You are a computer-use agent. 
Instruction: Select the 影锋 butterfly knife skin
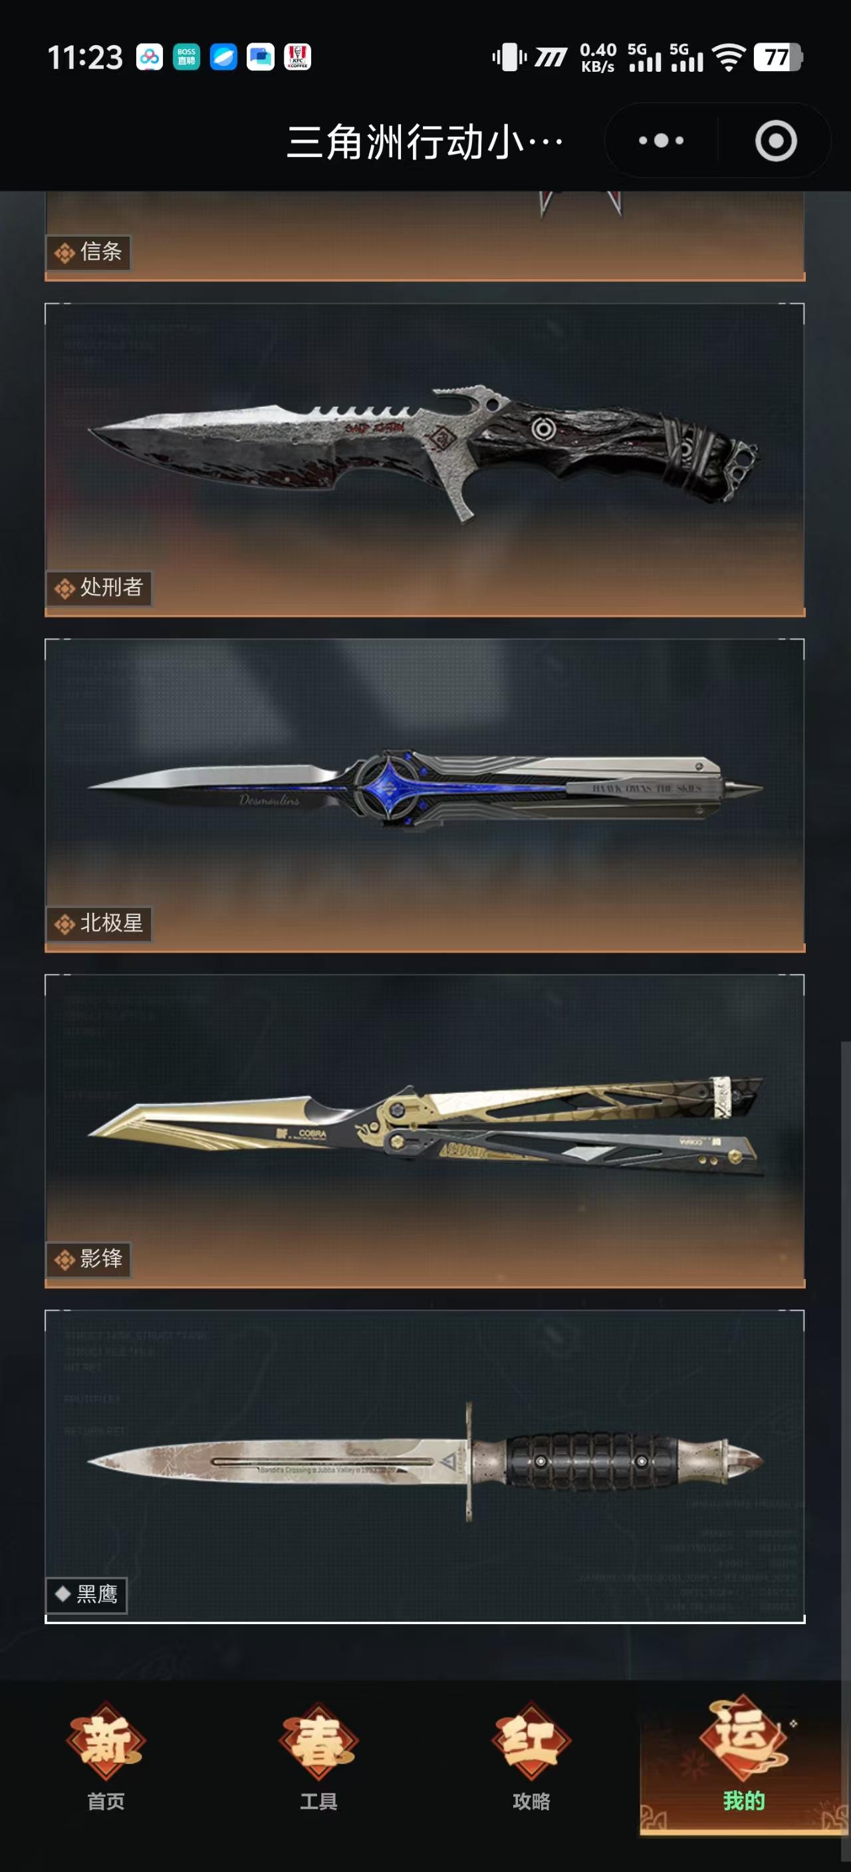[425, 1131]
